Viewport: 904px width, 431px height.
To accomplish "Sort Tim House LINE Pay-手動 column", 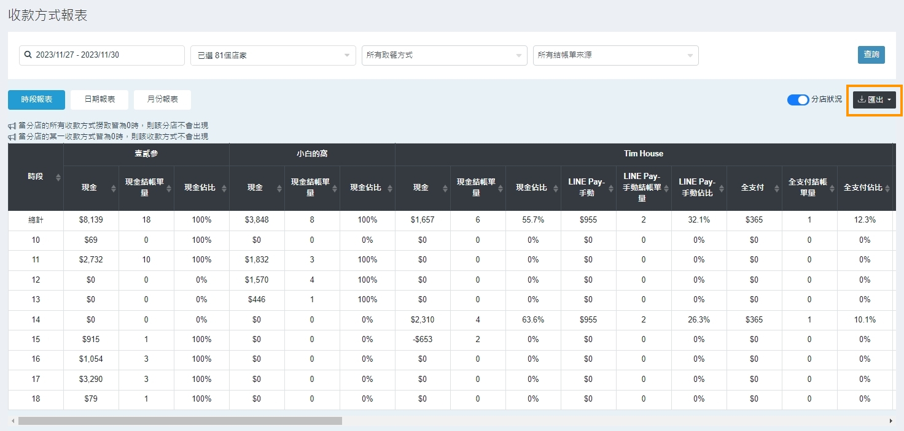I will [x=611, y=188].
